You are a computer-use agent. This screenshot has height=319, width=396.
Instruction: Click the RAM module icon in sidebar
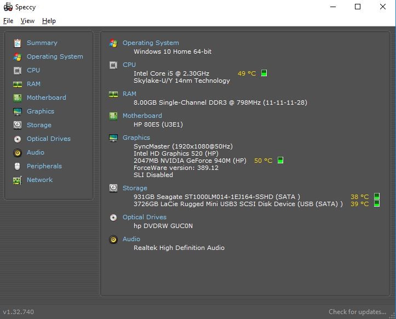(x=17, y=84)
